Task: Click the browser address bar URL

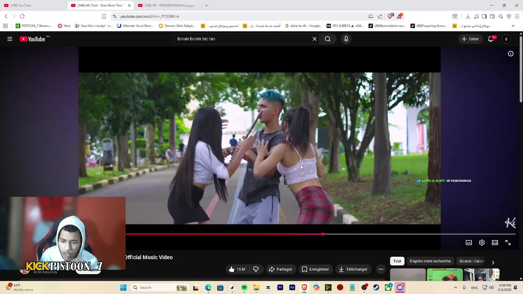Action: click(150, 16)
